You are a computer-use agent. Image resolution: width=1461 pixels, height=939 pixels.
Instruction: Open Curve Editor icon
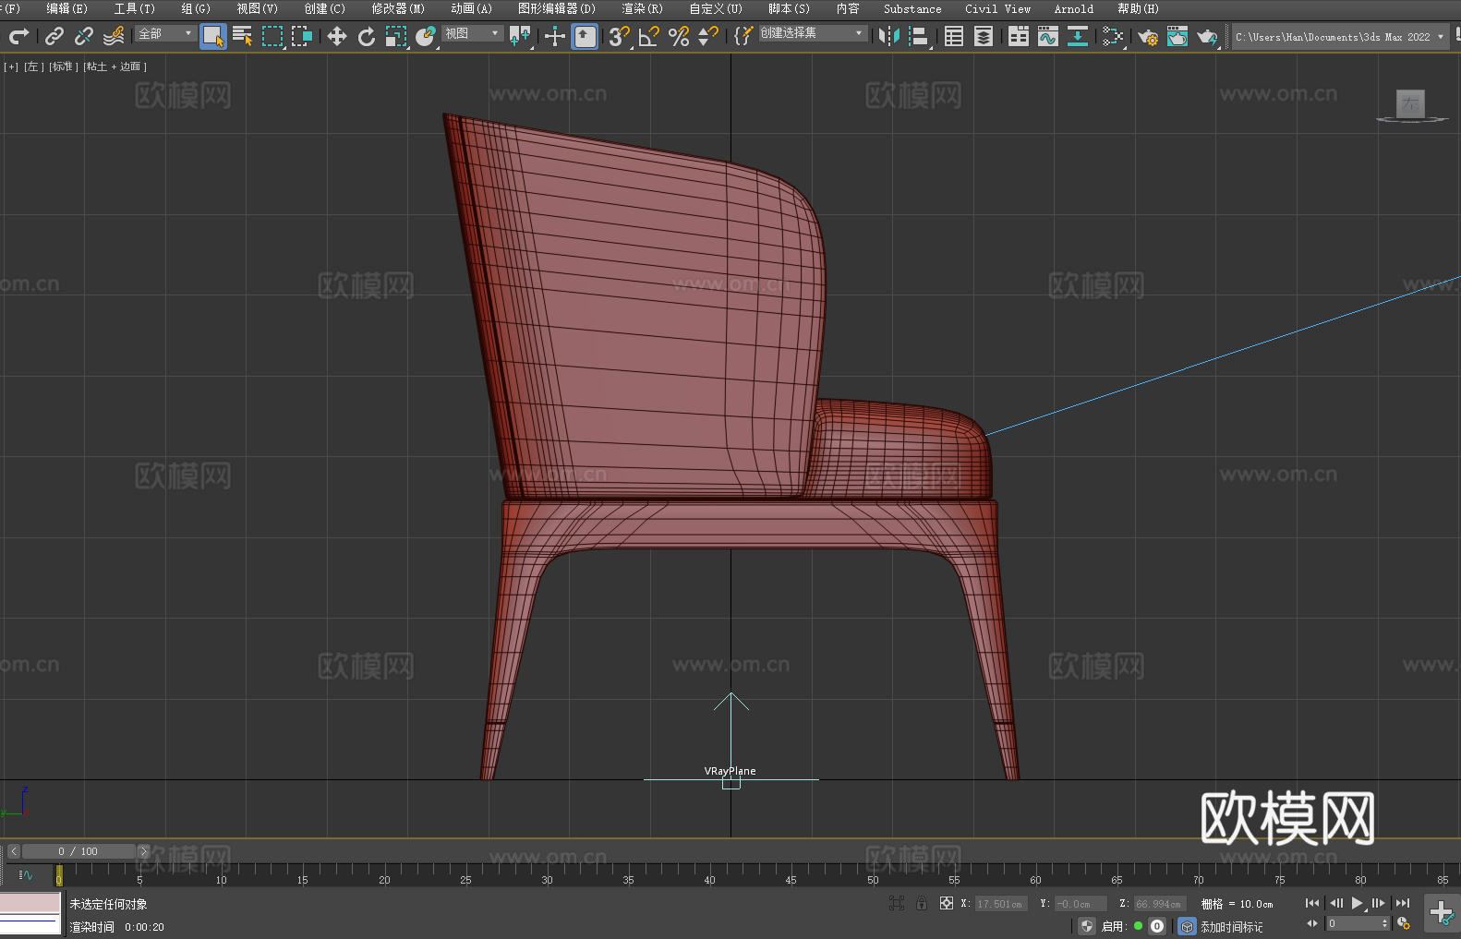click(x=1048, y=36)
